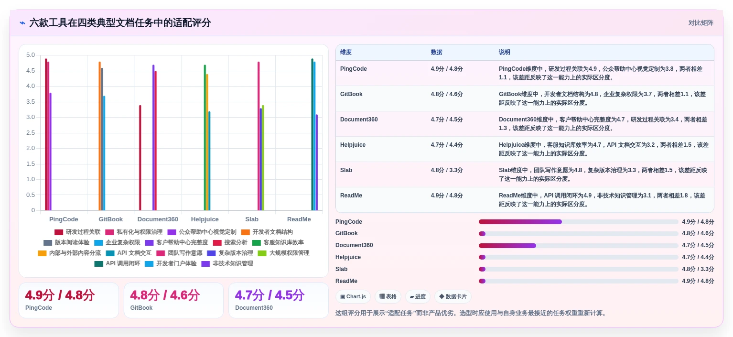Hide the 开发者门户体验 legend entry
The width and height of the screenshot is (733, 337).
tap(171, 263)
